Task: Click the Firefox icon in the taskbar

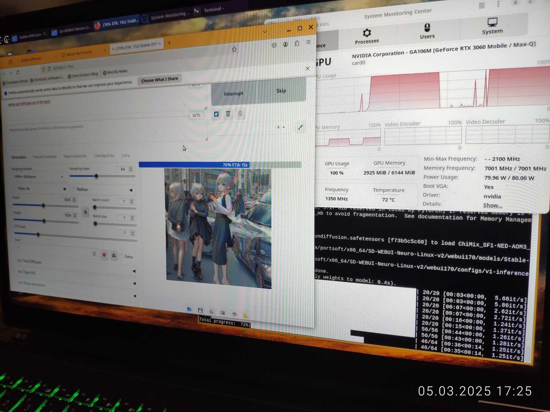Action: click(97, 26)
